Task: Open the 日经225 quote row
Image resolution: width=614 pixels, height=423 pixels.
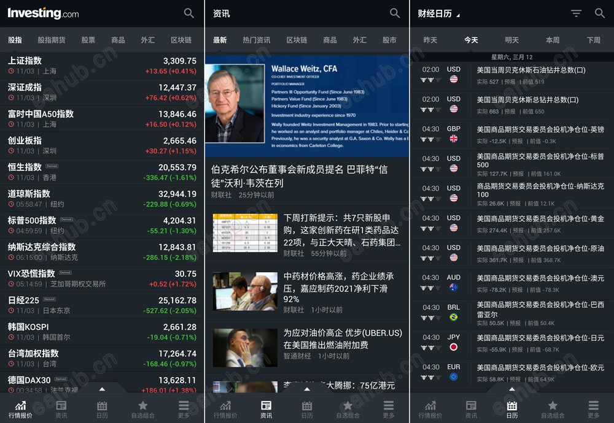Action: (102, 305)
